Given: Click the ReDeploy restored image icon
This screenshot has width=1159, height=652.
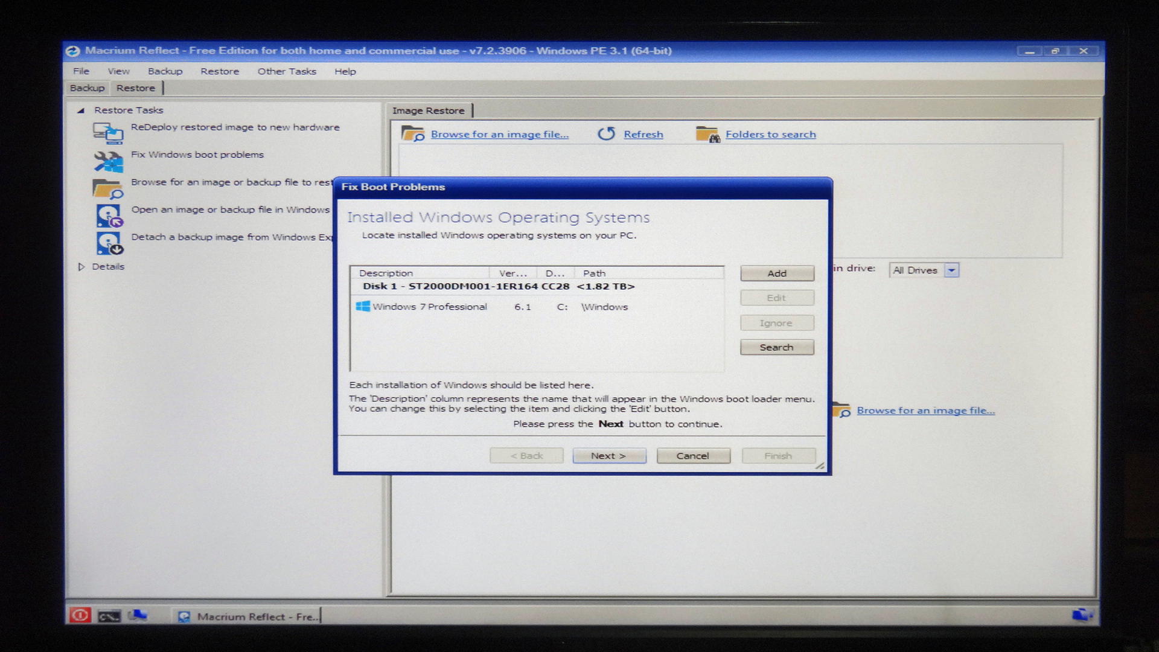Looking at the screenshot, I should [x=108, y=133].
